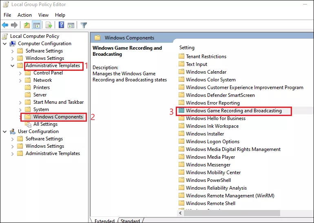The image size is (314, 223).
Task: Select Windows Logon Options folder
Action: click(212, 142)
